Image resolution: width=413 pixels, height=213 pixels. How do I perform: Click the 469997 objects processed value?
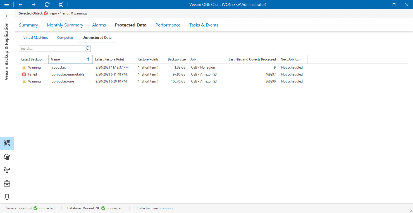[270, 74]
